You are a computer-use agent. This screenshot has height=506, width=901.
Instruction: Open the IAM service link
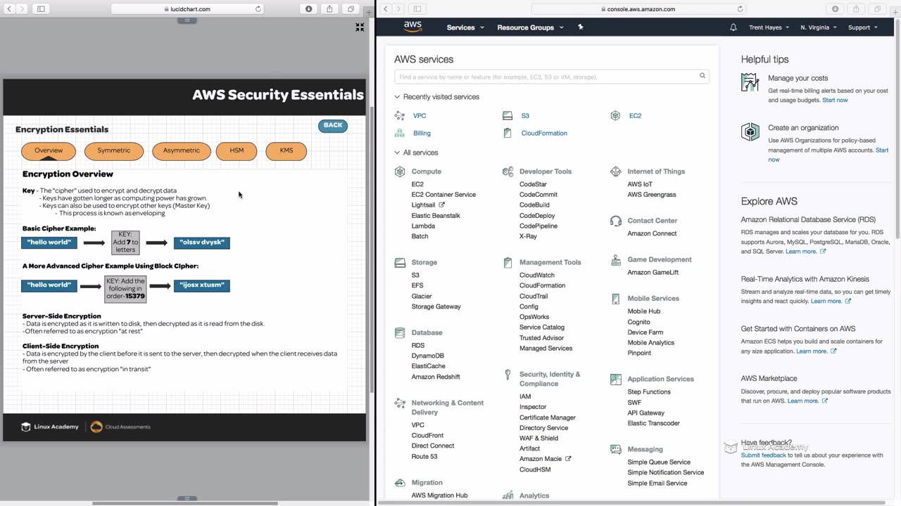525,396
